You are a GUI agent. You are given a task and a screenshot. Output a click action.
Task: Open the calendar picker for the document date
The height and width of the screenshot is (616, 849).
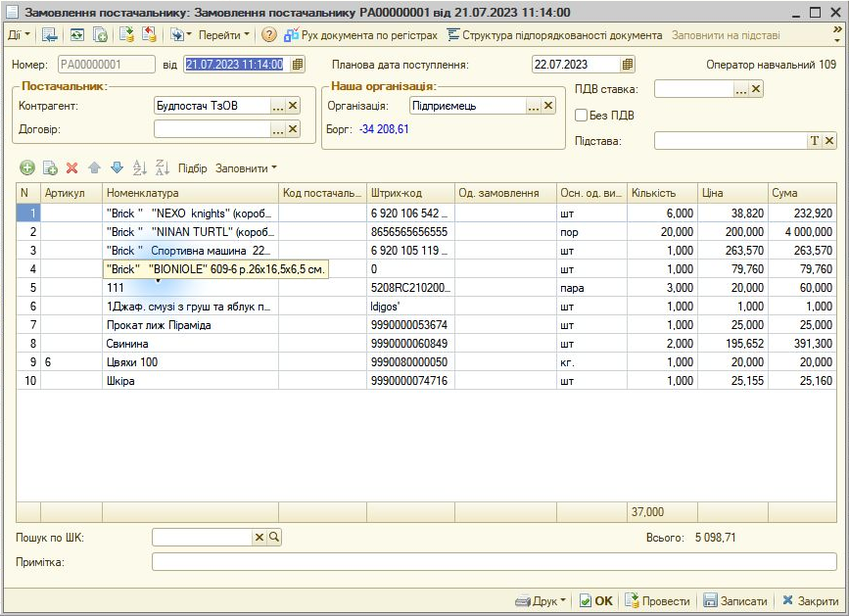tap(298, 65)
